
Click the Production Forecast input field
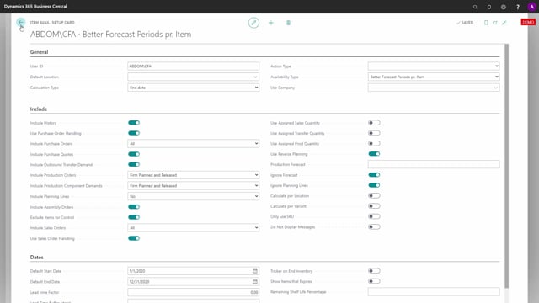[x=434, y=165]
